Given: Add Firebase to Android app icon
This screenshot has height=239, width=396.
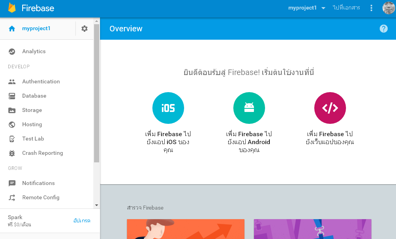Looking at the screenshot, I should coord(249,108).
